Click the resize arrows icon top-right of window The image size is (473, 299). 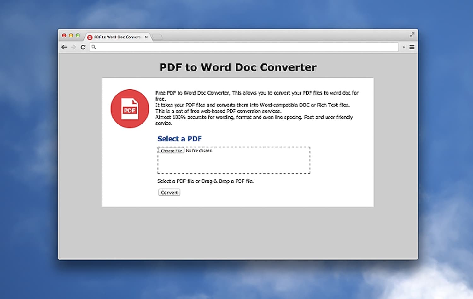tap(412, 35)
